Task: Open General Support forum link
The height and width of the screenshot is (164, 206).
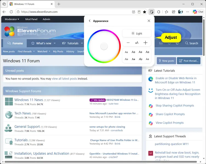Action: click(x=27, y=127)
